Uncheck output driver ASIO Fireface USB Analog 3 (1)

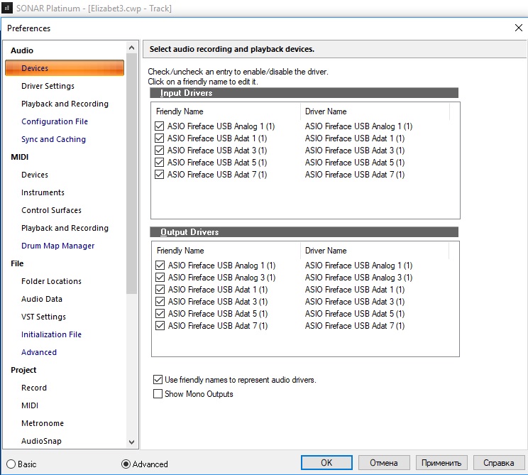click(160, 277)
